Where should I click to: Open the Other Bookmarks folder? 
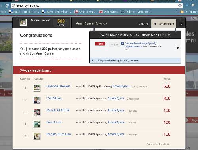coord(189,12)
